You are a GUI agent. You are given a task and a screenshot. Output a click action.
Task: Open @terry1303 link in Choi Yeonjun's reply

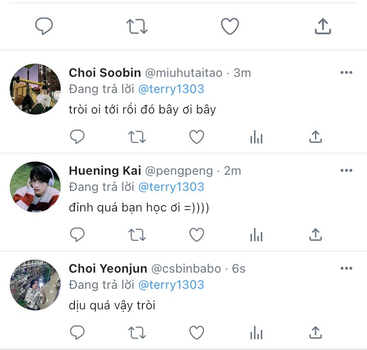pos(171,285)
